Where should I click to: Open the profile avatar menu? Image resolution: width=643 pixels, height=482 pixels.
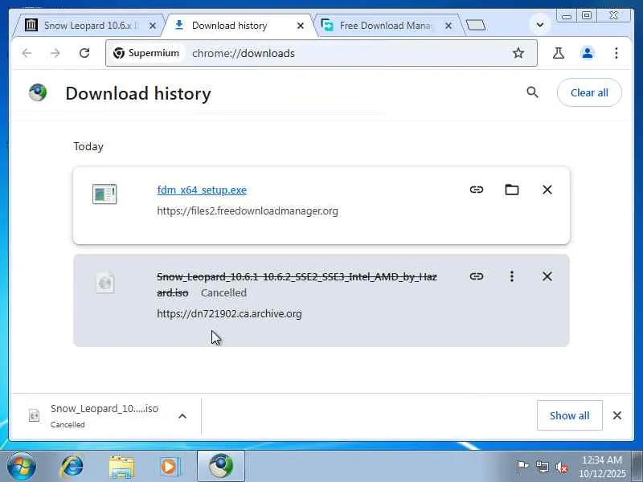(588, 53)
